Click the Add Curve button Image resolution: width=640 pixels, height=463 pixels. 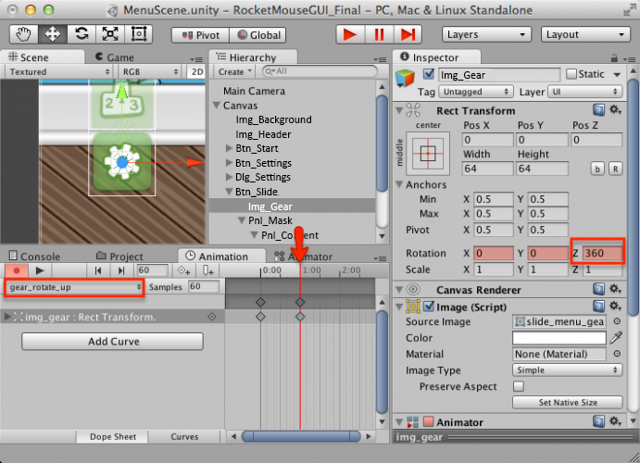pos(111,341)
